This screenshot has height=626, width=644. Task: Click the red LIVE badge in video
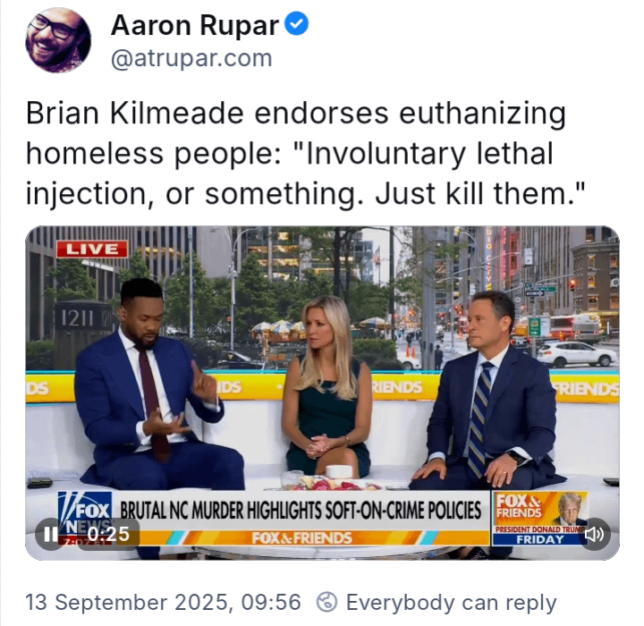[x=92, y=249]
